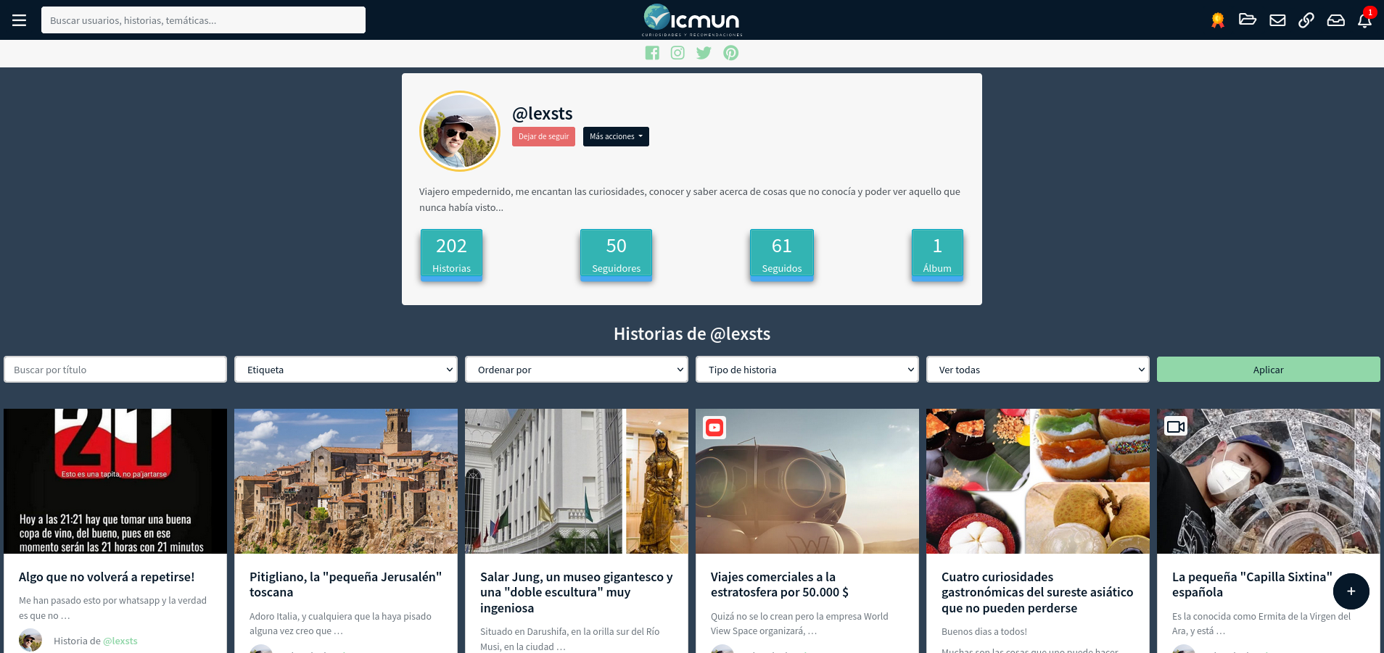Click the 'Historias de @lexsts' heading
The height and width of the screenshot is (653, 1384).
pos(692,334)
